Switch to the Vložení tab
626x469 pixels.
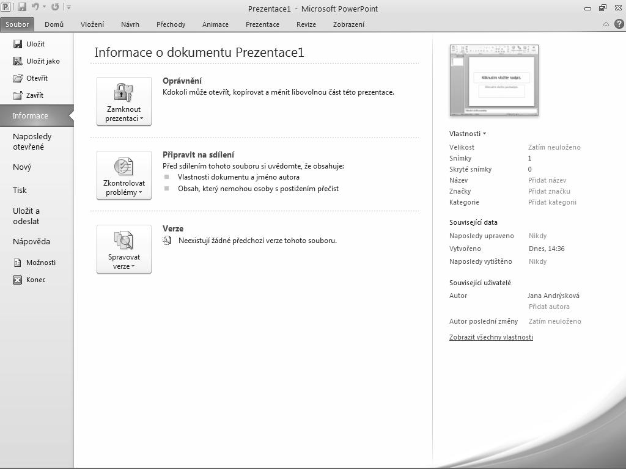pyautogui.click(x=92, y=24)
